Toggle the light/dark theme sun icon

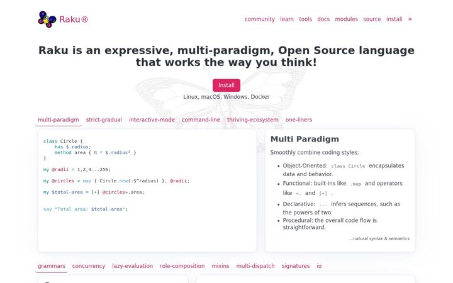point(410,19)
